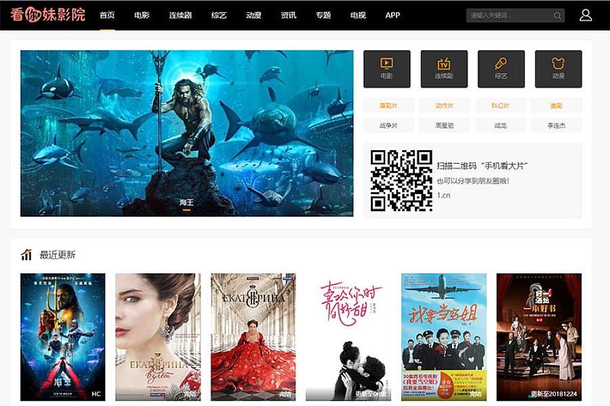Open the APP navigation item

pos(392,15)
